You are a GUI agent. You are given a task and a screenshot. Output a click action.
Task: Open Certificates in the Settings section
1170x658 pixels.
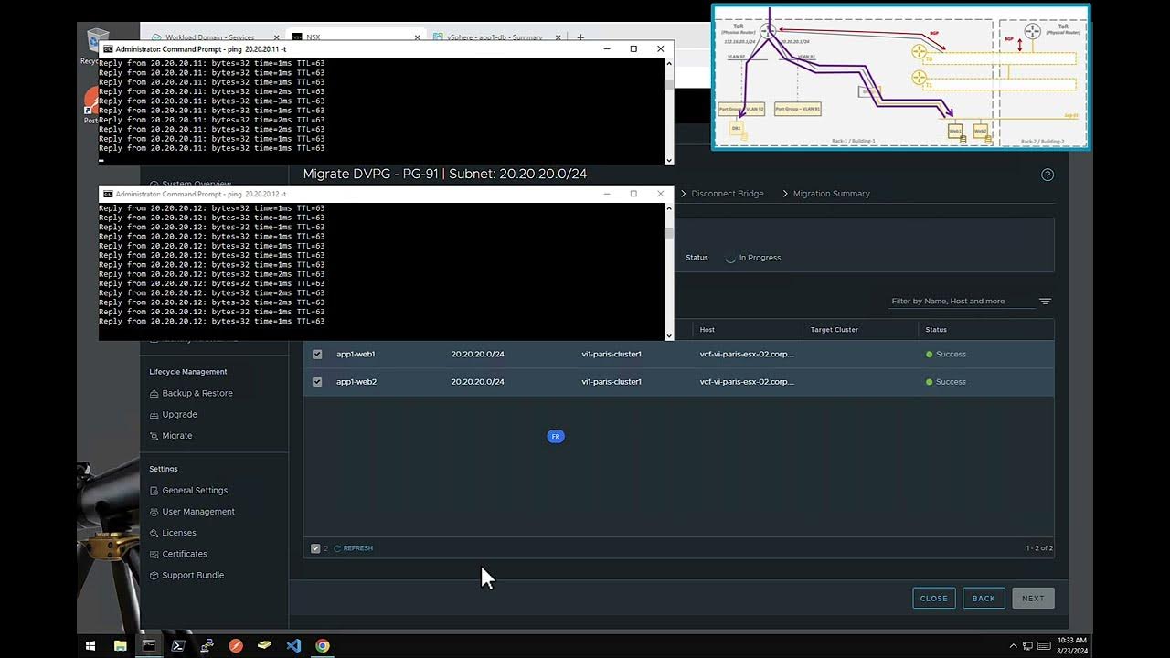[184, 554]
